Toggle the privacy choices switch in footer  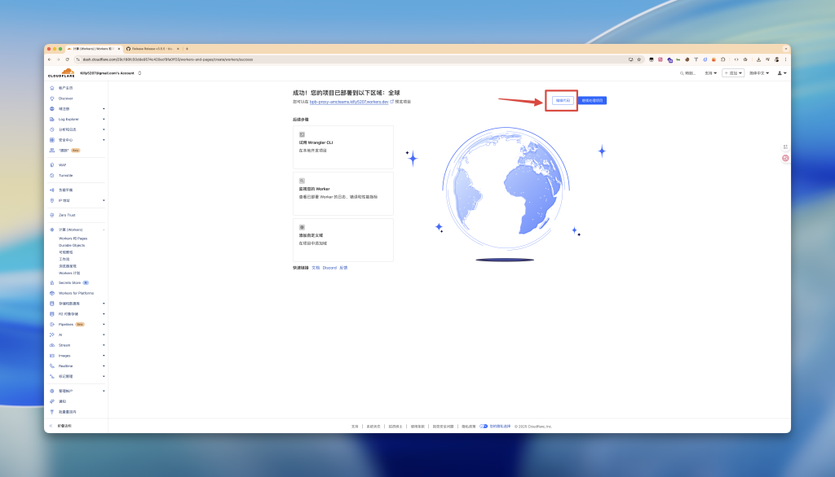tap(484, 426)
